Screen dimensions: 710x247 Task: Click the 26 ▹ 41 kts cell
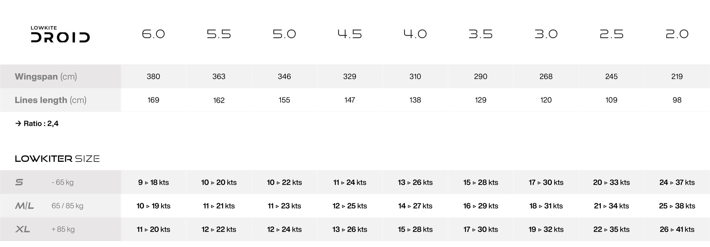tap(677, 229)
